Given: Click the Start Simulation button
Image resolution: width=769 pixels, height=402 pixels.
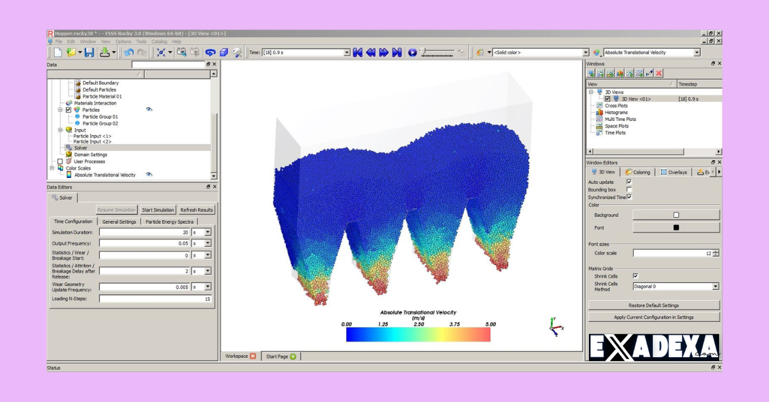Looking at the screenshot, I should (x=158, y=210).
